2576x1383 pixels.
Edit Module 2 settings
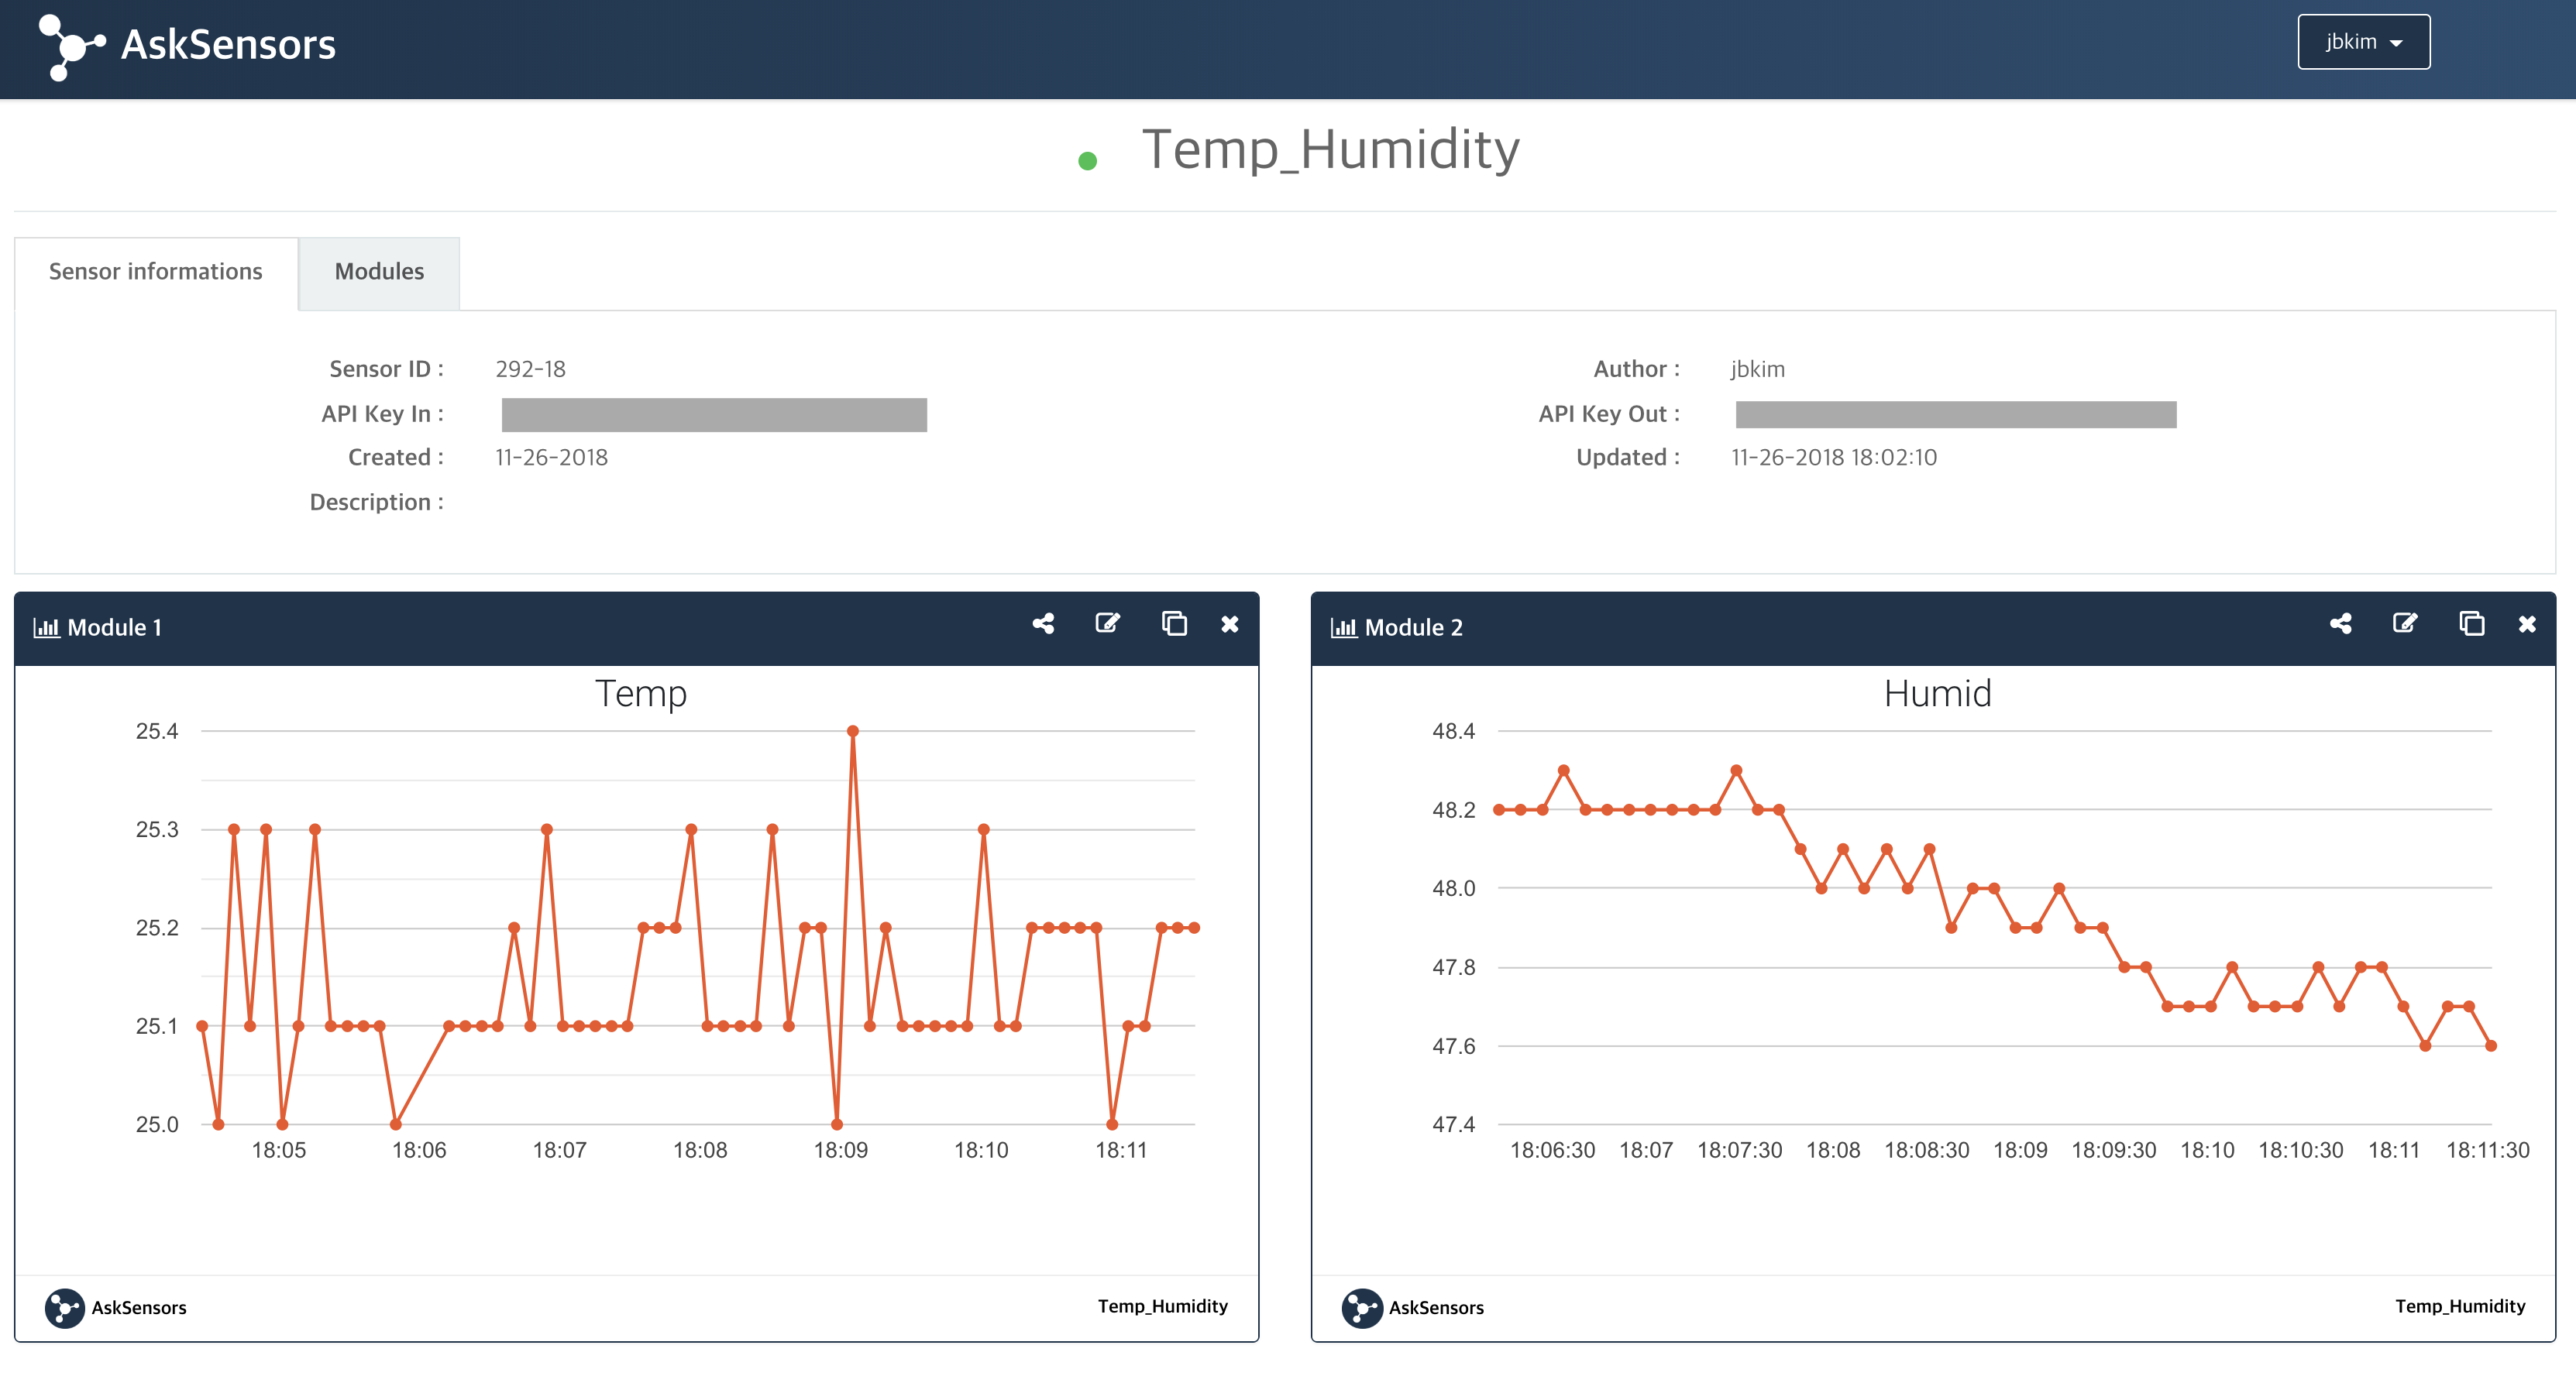tap(2405, 623)
